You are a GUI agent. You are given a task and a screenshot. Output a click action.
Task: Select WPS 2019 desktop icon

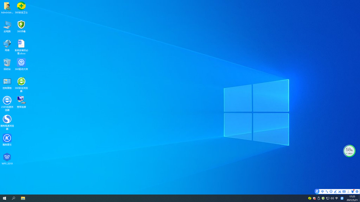coord(7,159)
